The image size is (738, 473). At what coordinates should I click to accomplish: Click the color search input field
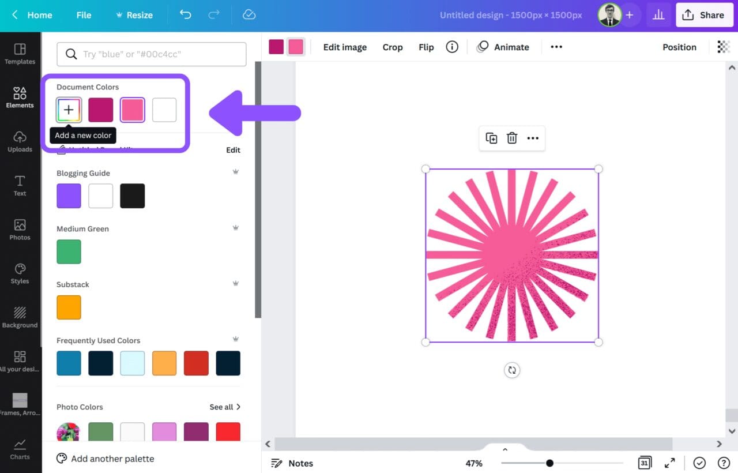[151, 54]
